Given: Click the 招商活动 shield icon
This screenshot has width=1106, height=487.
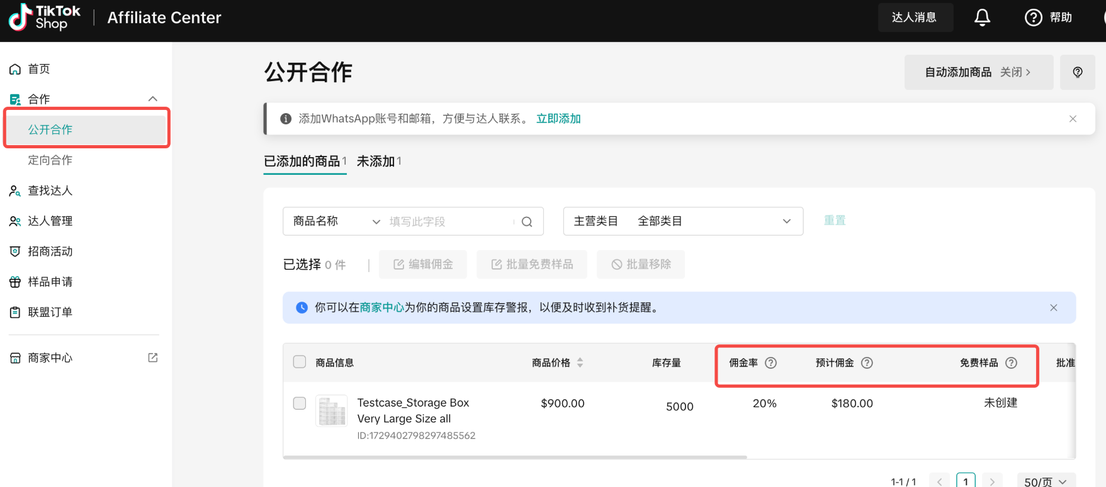Looking at the screenshot, I should tap(15, 251).
